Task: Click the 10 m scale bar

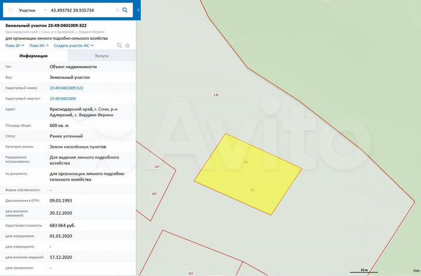Action: tap(364, 270)
